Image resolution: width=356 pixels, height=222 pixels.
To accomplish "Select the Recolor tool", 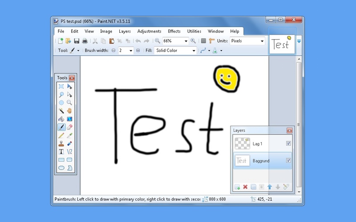I will (x=69, y=143).
